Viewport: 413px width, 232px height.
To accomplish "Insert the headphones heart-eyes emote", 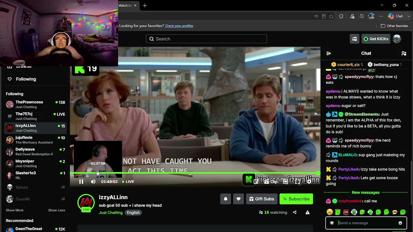I will [354, 212].
